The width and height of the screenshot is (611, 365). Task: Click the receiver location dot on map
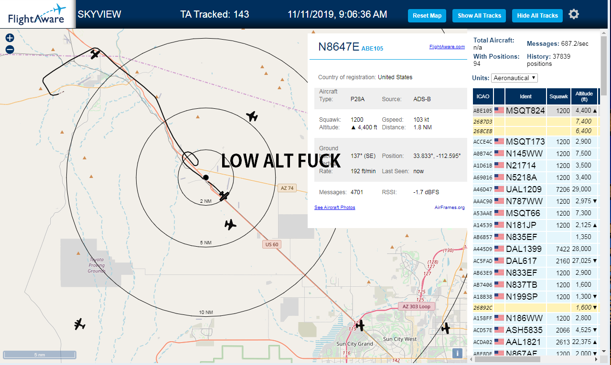click(205, 177)
